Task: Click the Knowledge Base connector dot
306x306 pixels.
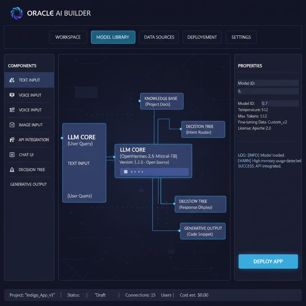Action: (x=140, y=101)
